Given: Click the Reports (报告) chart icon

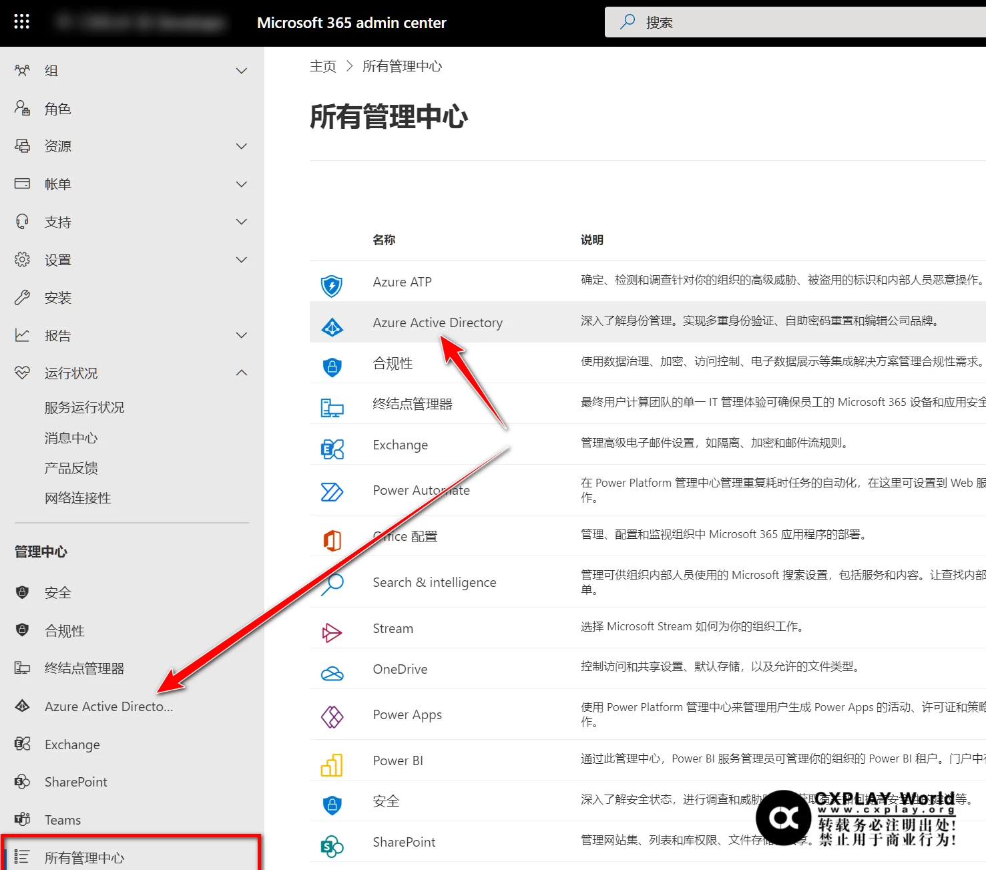Looking at the screenshot, I should (x=22, y=335).
